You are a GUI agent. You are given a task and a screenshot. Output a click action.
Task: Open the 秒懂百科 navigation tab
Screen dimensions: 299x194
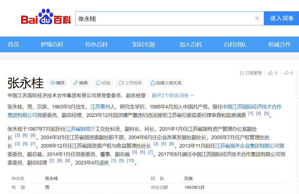click(x=52, y=44)
